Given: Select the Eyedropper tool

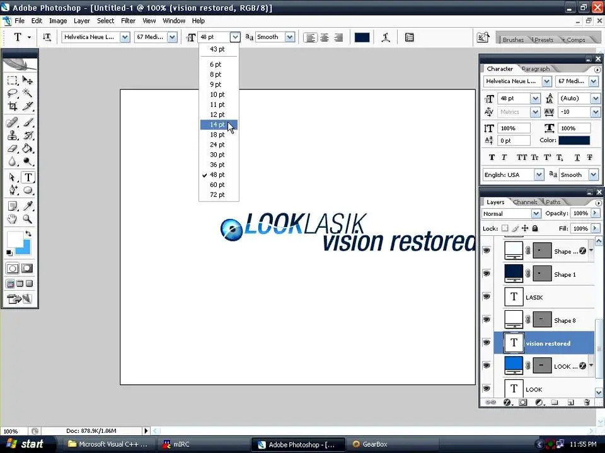Looking at the screenshot, I should [27, 206].
